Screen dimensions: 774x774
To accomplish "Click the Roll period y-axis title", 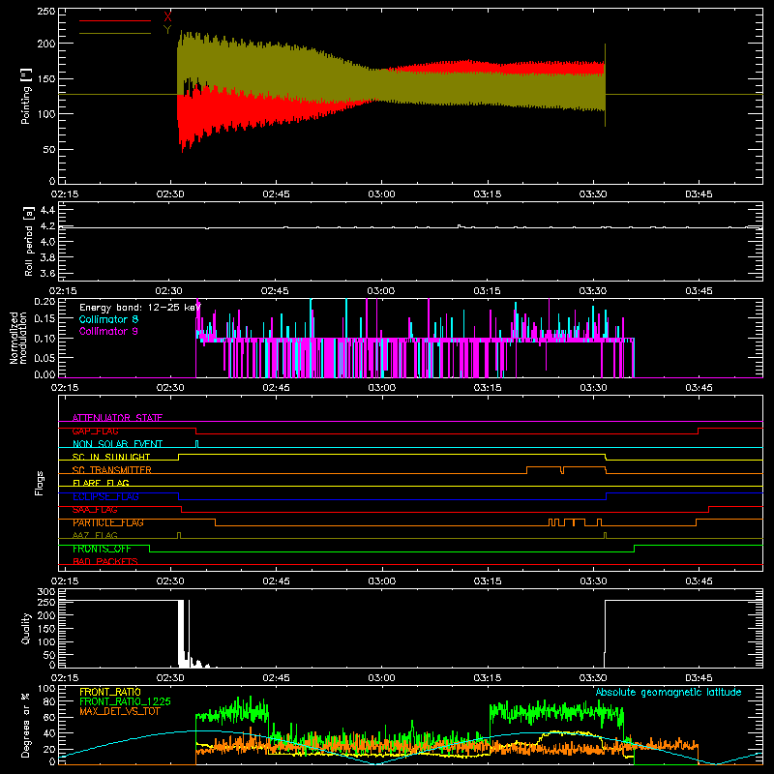I will tap(29, 241).
